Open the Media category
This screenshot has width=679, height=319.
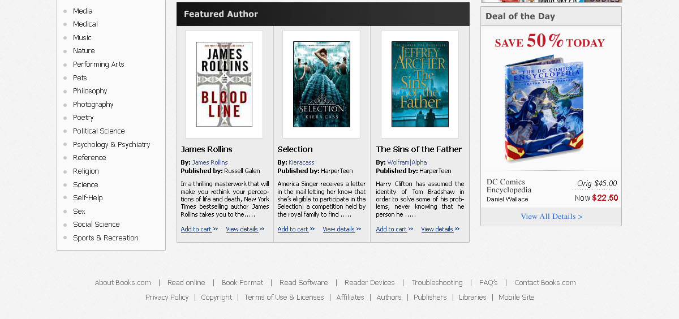pyautogui.click(x=83, y=11)
